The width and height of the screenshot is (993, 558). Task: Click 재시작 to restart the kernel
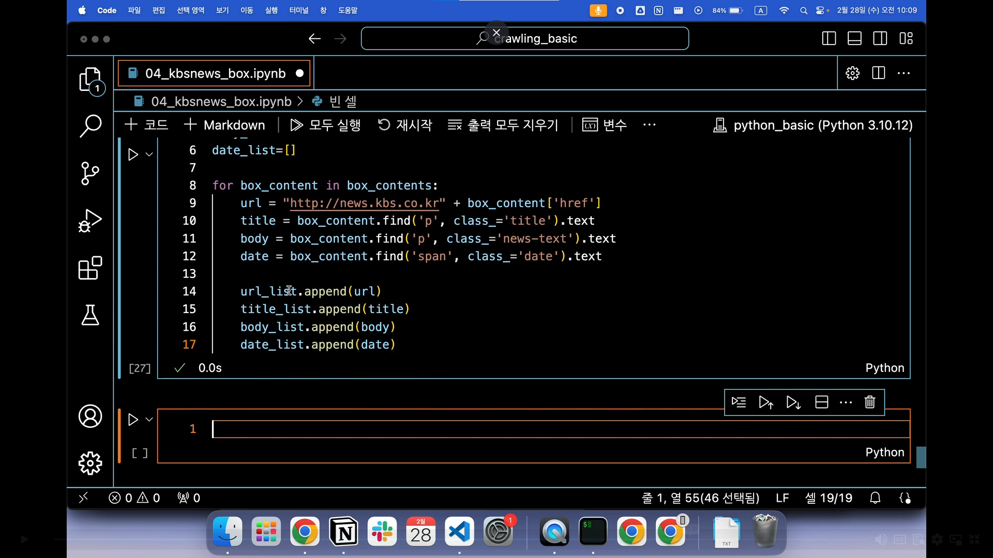(404, 125)
